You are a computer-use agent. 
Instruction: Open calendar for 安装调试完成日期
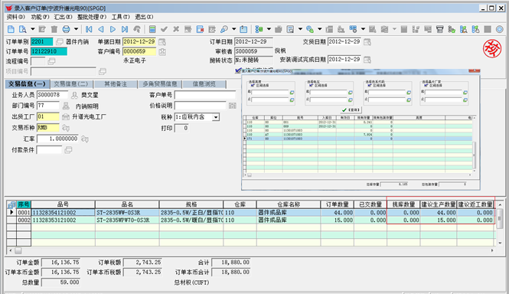[x=367, y=60]
